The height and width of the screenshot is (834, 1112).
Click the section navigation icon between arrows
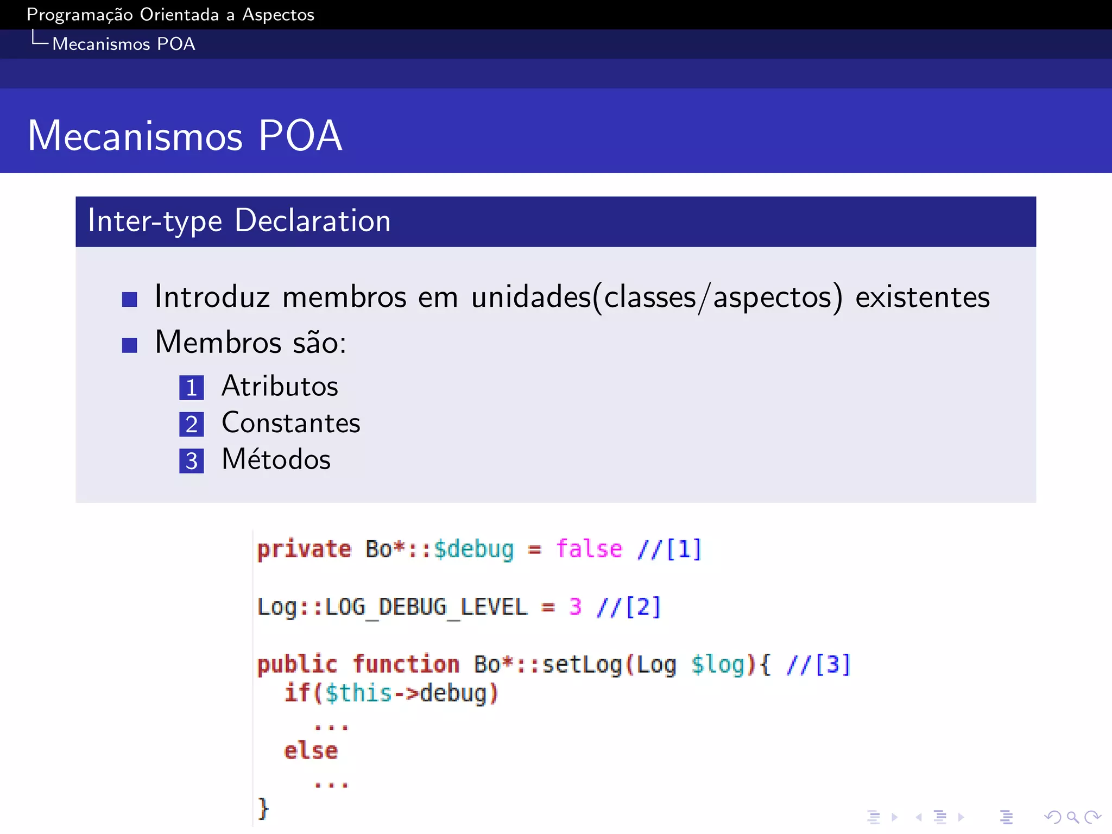[940, 817]
